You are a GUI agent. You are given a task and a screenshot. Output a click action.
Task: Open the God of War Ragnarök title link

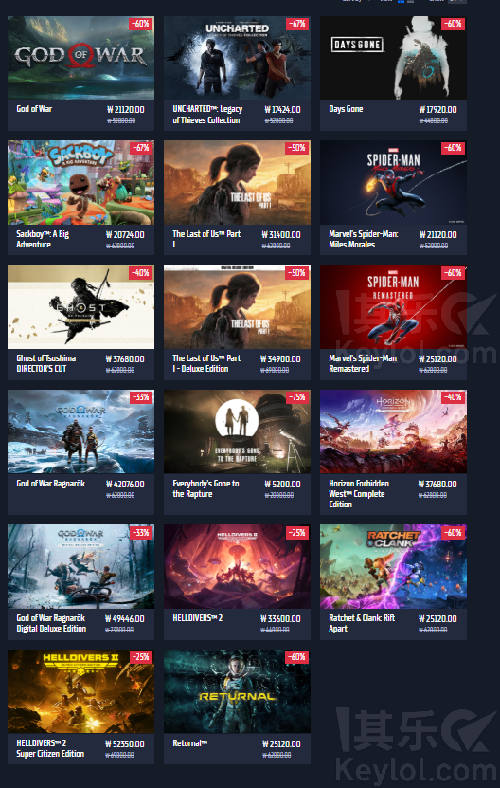click(51, 484)
